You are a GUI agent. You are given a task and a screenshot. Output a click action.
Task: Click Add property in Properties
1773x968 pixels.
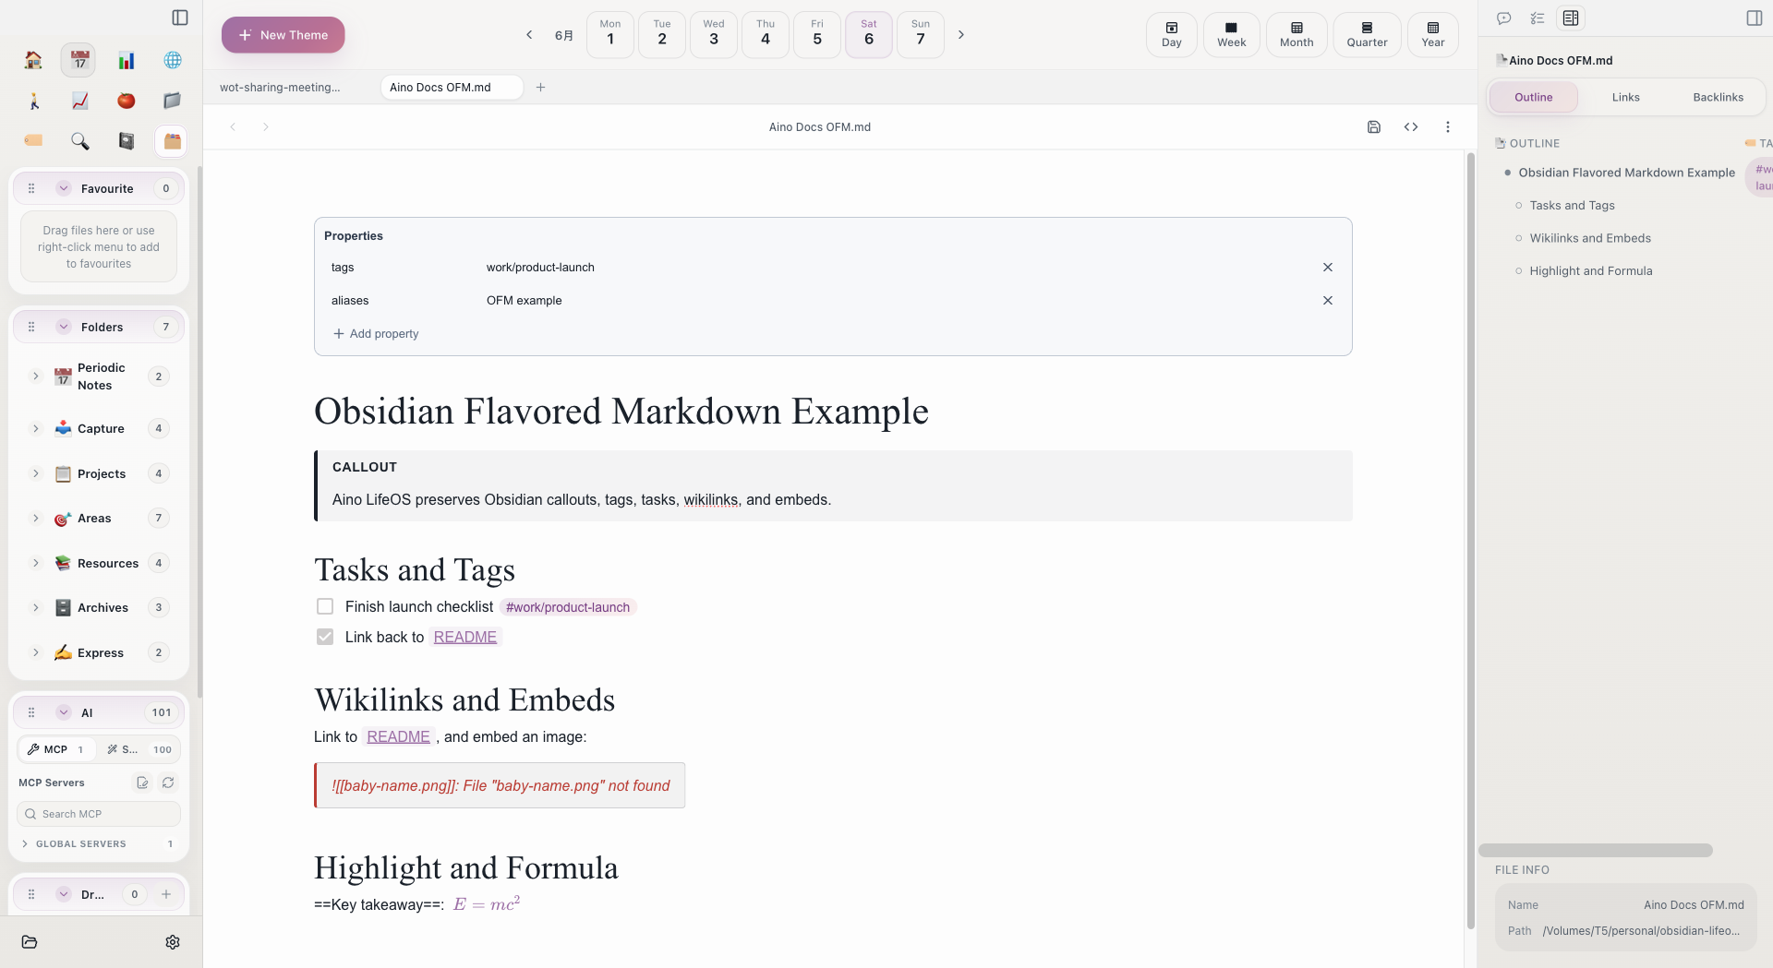click(x=376, y=333)
